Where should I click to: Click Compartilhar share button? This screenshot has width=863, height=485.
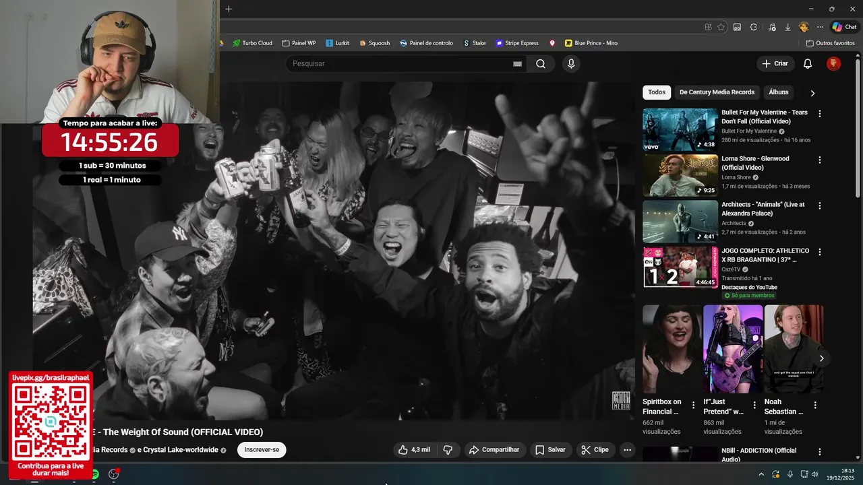(x=494, y=450)
